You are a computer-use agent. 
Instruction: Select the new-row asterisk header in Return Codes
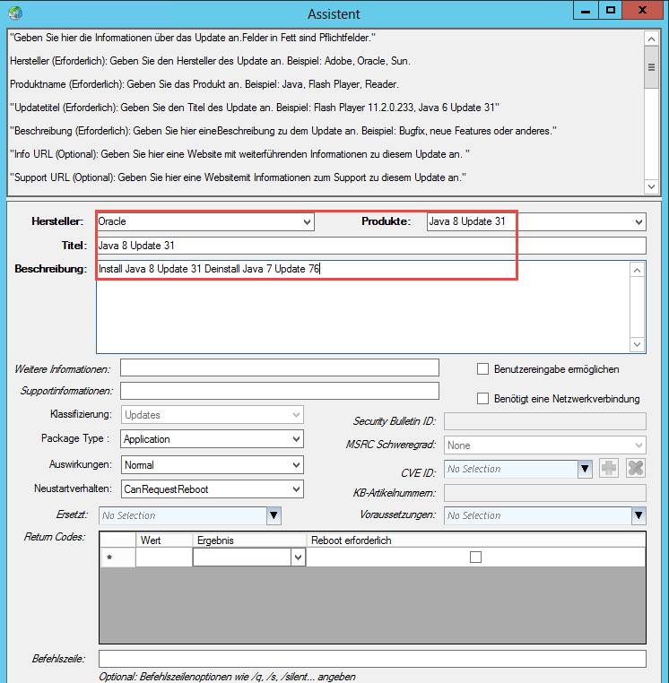(117, 558)
